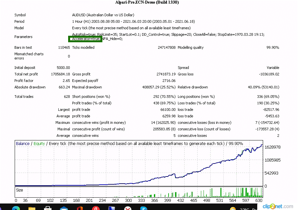Open the Mail envelope icon in taskbar

(x=64, y=208)
